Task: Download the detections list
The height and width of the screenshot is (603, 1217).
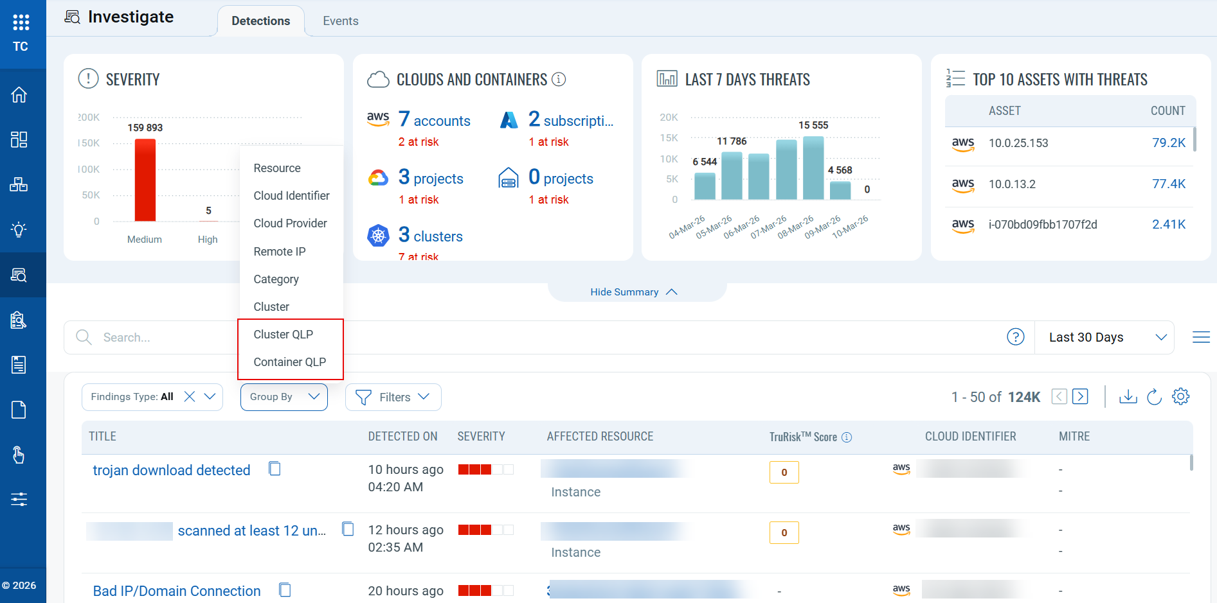Action: click(1128, 397)
